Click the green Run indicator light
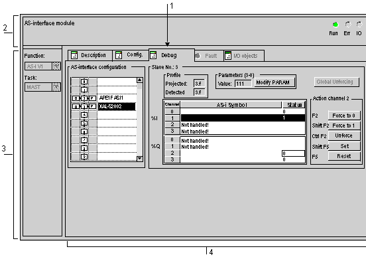The width and height of the screenshot is (366, 263). click(x=335, y=25)
